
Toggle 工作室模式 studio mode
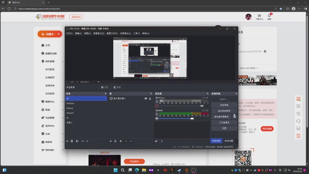224,122
